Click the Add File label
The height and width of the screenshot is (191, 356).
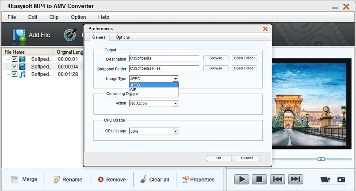(x=39, y=35)
